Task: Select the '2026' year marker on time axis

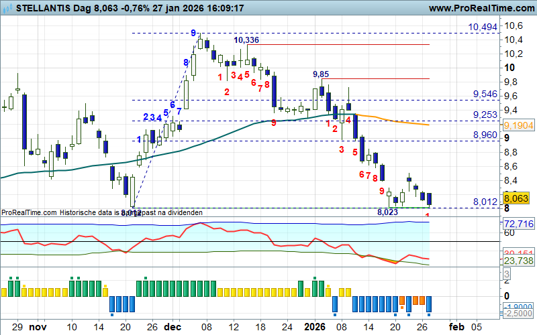Action: 315,328
